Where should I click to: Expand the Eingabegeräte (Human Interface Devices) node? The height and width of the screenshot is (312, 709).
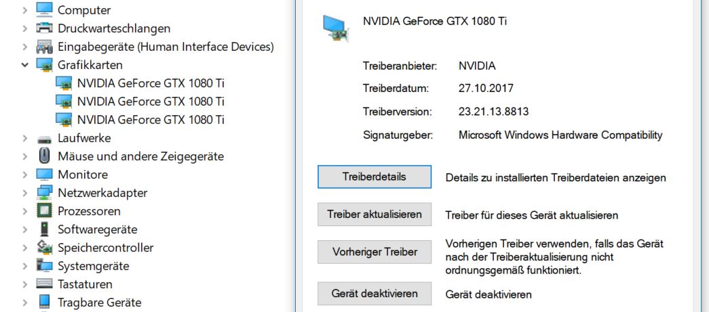pos(25,47)
